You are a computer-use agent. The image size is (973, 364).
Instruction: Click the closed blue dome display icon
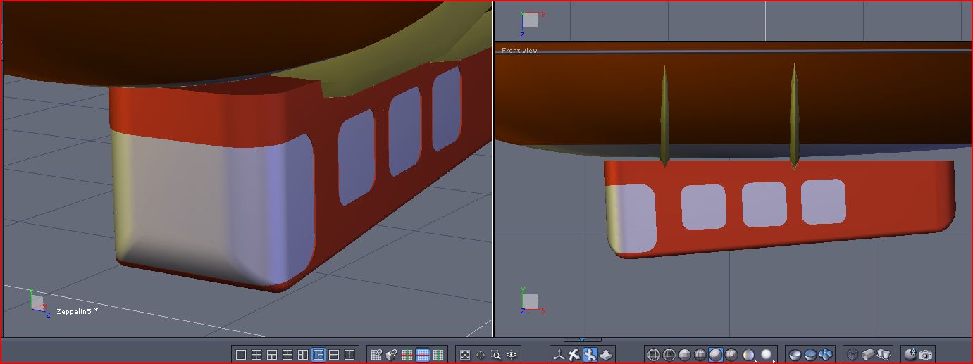pos(810,355)
